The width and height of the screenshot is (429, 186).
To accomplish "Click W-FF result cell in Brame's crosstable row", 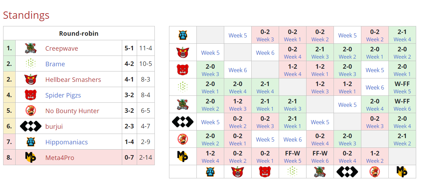I will (402, 84).
